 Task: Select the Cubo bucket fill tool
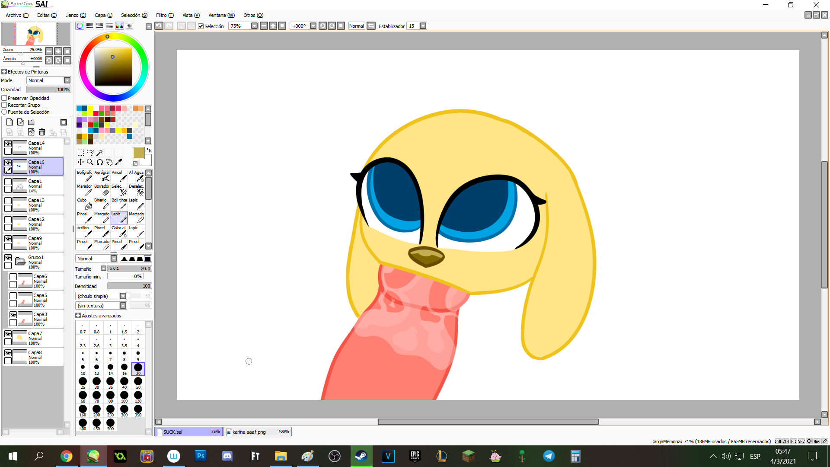coord(84,203)
